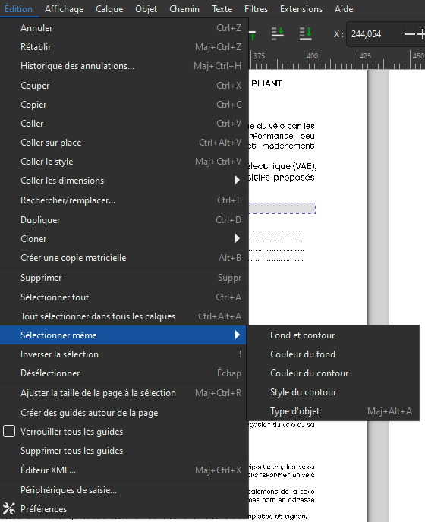Open the Extensions menu

[301, 9]
